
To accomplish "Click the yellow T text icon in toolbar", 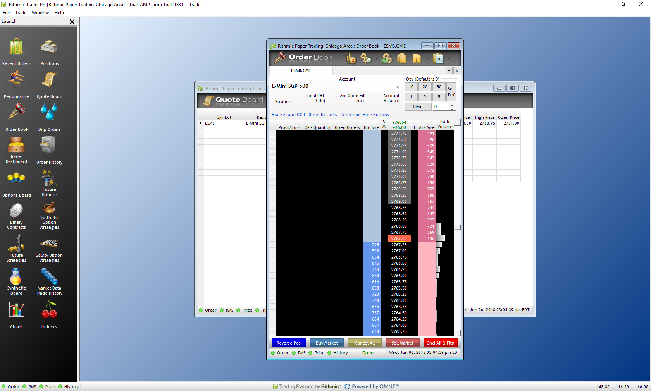I will click(x=417, y=58).
